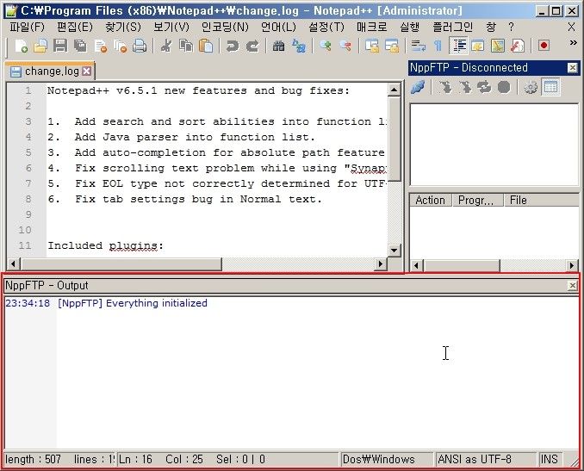Zoom in with the magnifier plus icon

326,46
